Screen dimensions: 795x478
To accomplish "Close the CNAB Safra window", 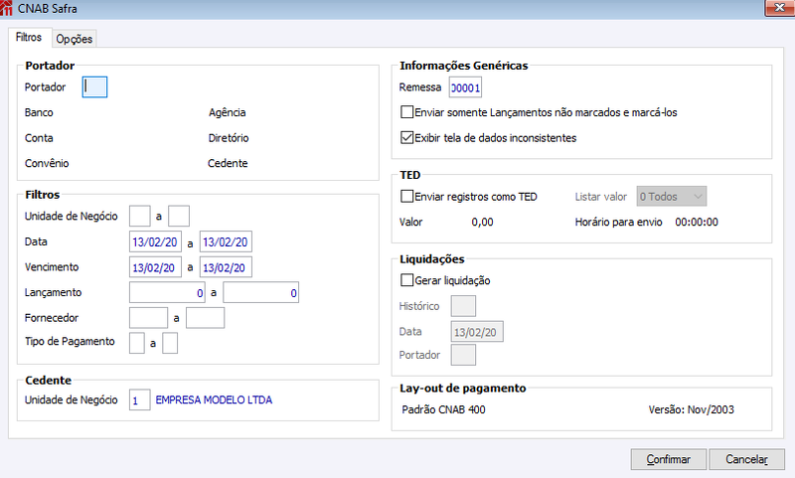I will point(779,8).
